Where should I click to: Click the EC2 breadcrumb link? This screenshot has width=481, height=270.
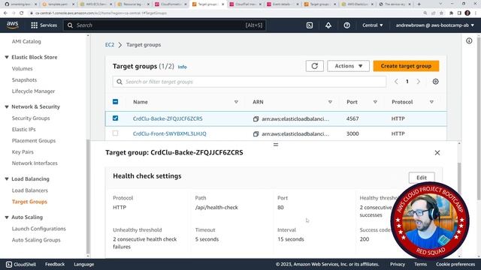(x=110, y=45)
